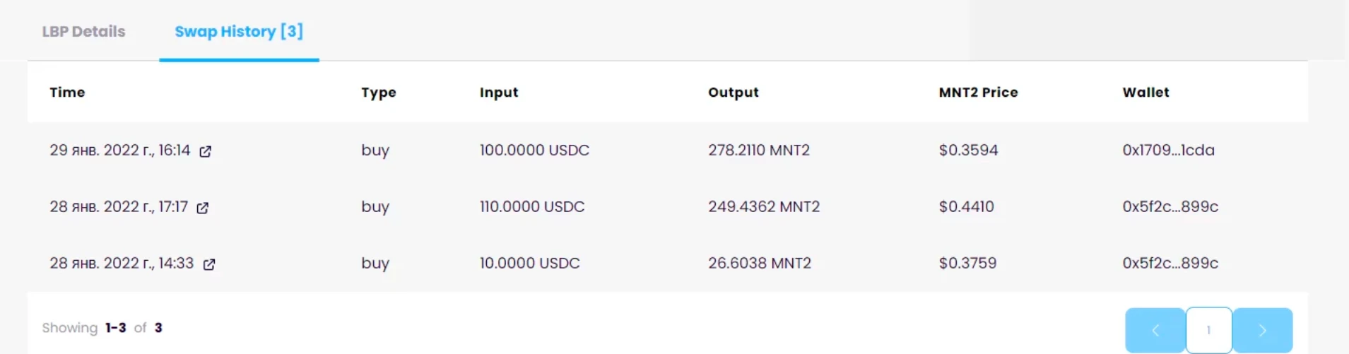Select the $0.4410 price cell

point(966,206)
